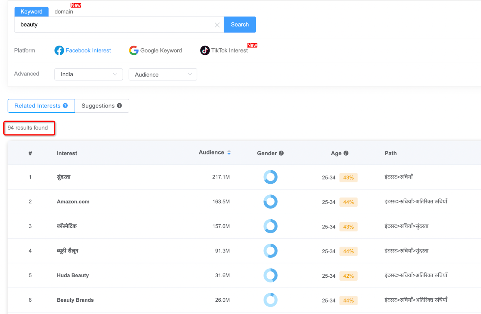
Task: Choose the TikTok Interest platform icon
Action: [x=204, y=50]
